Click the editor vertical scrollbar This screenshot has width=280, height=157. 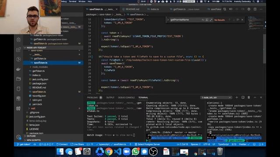264,48
